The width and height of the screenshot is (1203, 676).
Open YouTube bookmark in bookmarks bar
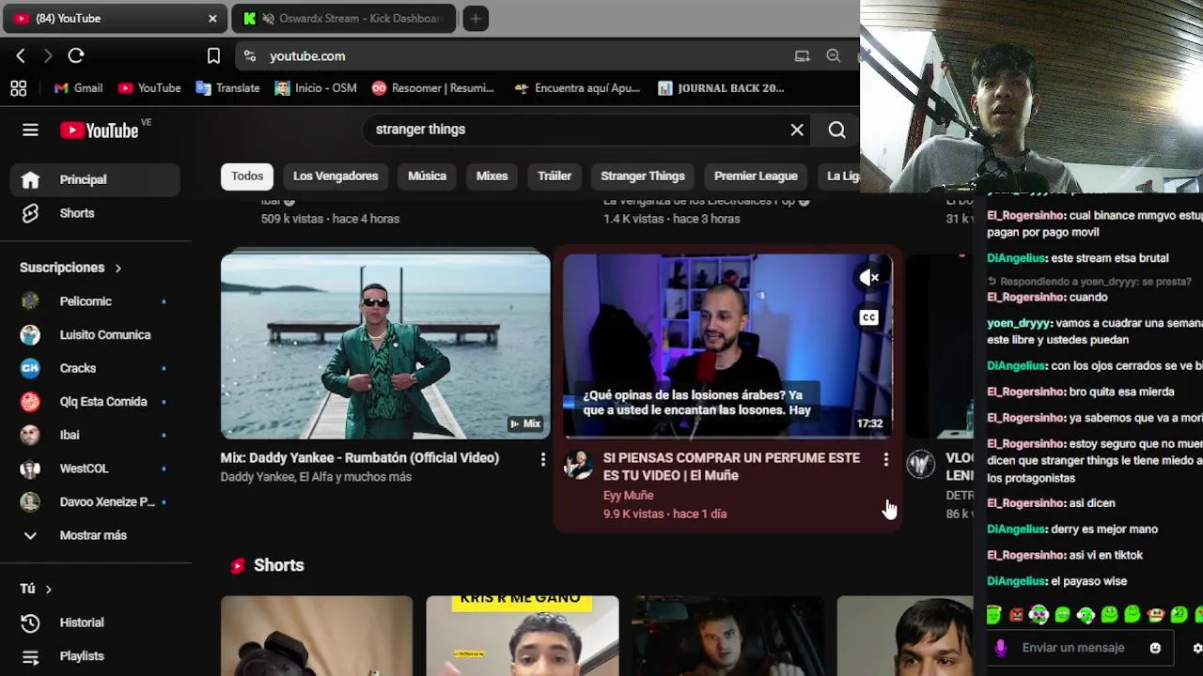(x=149, y=88)
